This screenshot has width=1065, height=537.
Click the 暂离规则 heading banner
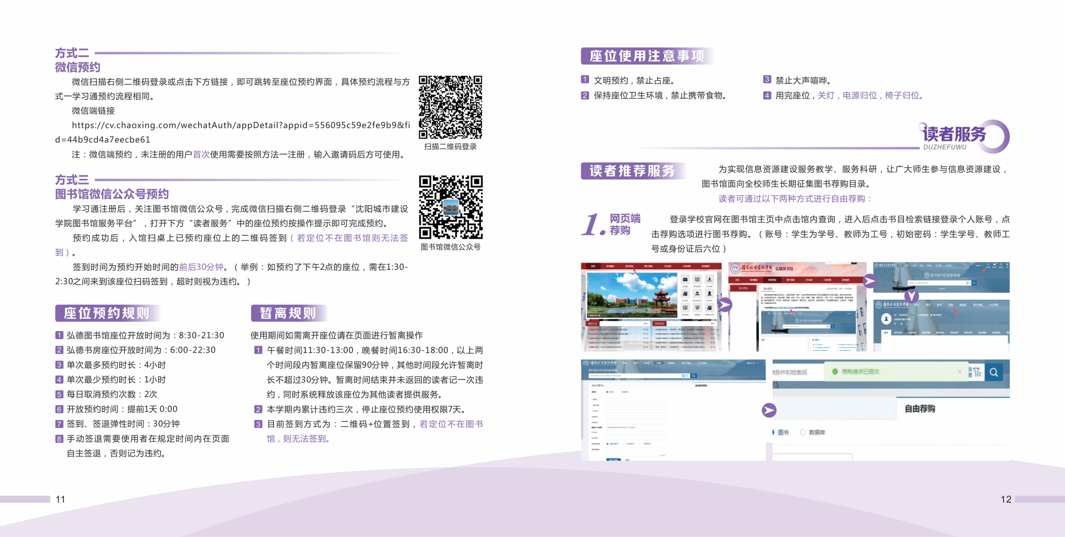coord(288,313)
